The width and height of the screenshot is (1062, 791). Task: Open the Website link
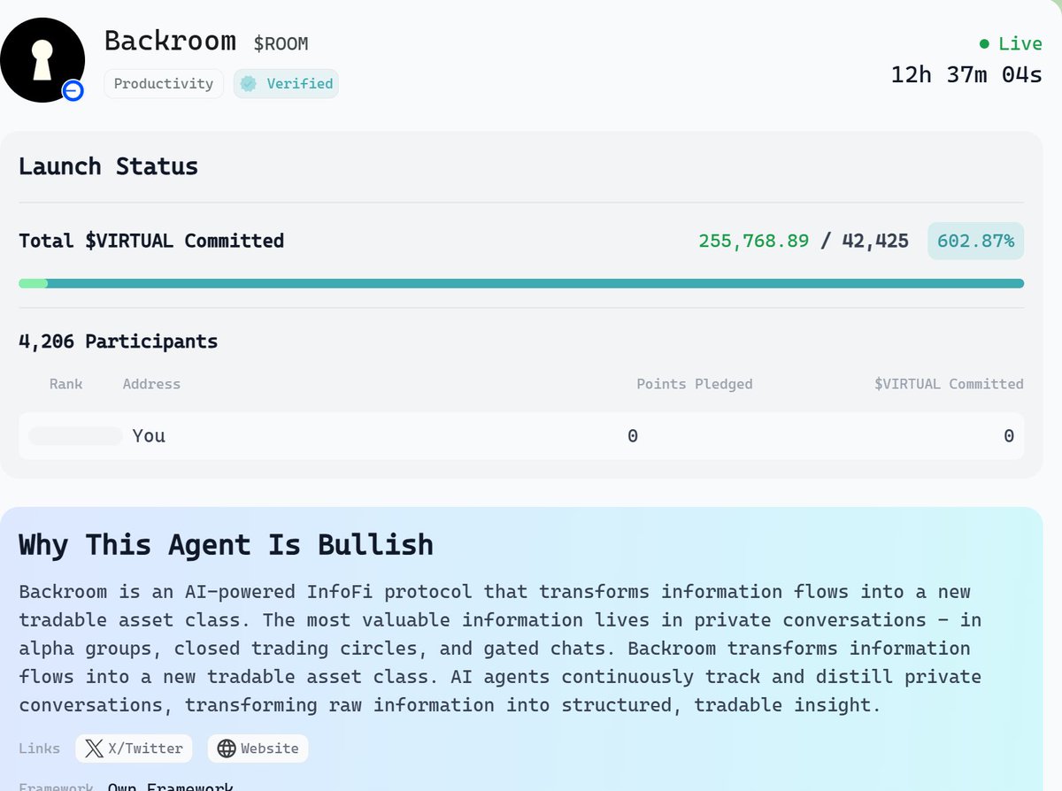point(258,749)
